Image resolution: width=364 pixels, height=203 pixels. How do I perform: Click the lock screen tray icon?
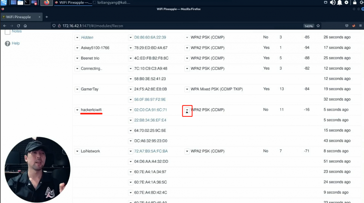point(354,2)
